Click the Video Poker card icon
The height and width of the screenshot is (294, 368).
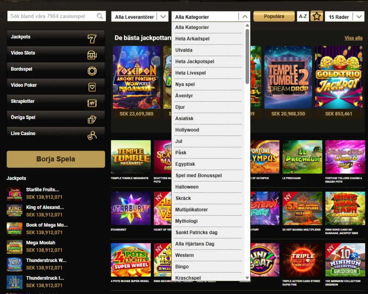point(92,87)
